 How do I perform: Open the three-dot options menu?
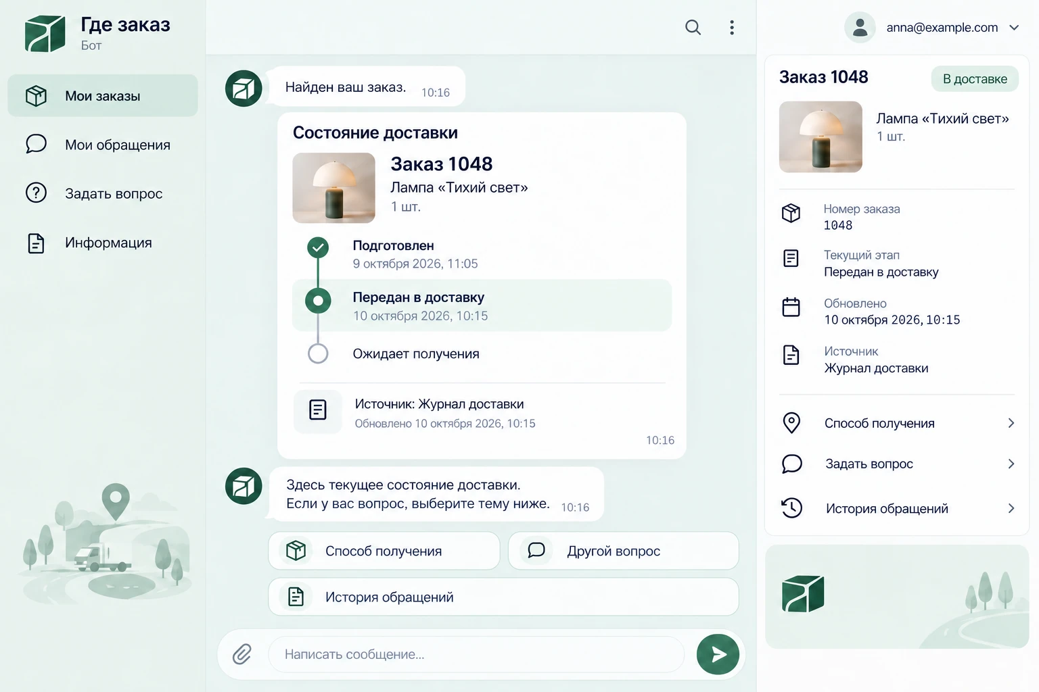(732, 28)
